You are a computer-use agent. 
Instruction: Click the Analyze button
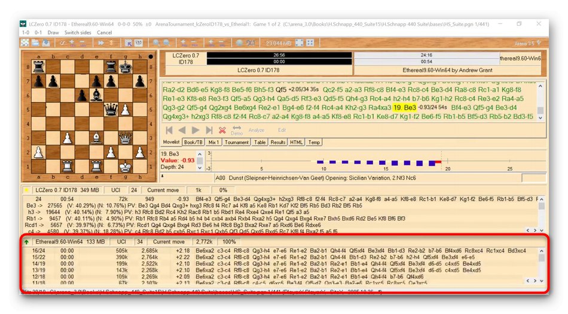(256, 130)
